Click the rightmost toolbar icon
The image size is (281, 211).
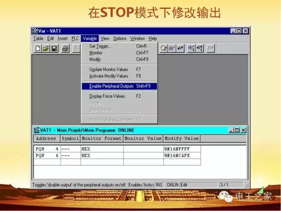210,48
